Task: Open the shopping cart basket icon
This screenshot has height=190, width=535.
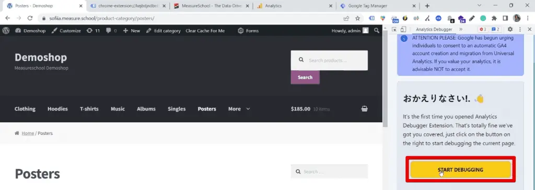Action: tap(364, 109)
